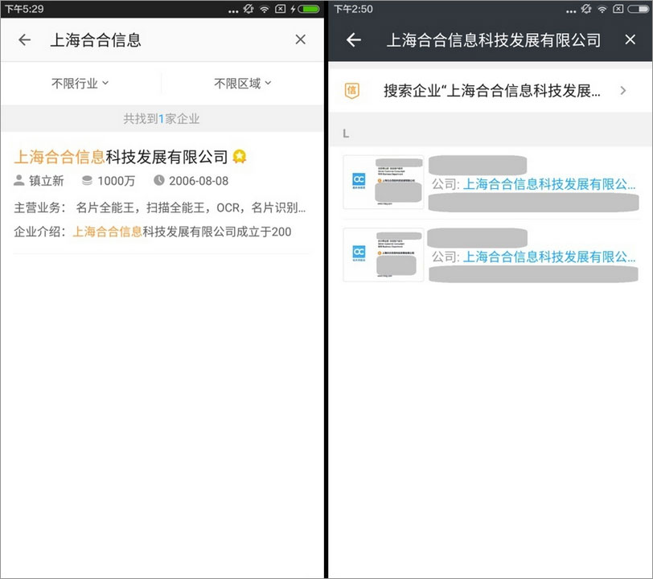Image resolution: width=653 pixels, height=579 pixels.
Task: Open the 不限区域 region dropdown
Action: (243, 83)
